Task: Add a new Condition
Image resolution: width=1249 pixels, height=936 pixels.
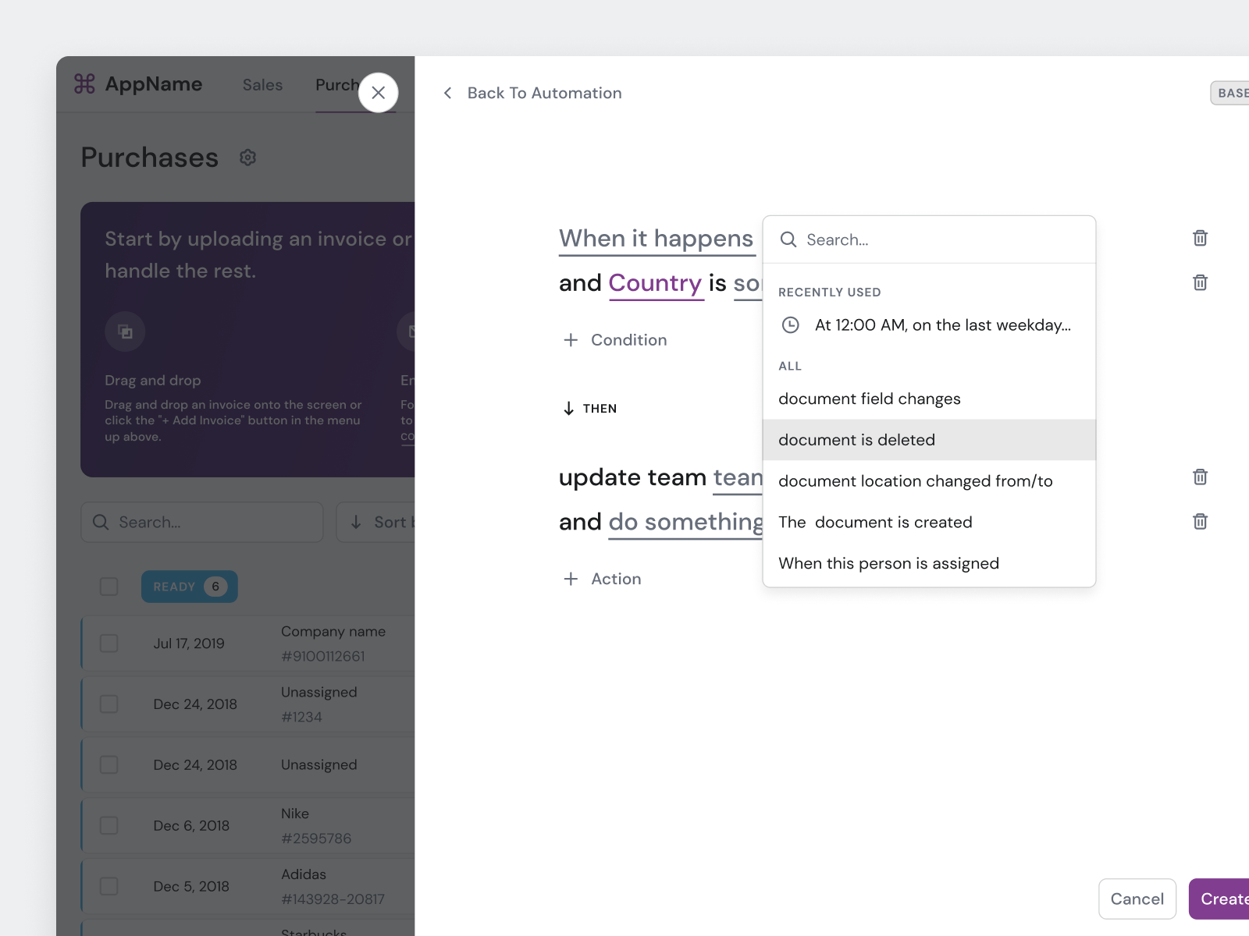Action: tap(615, 340)
